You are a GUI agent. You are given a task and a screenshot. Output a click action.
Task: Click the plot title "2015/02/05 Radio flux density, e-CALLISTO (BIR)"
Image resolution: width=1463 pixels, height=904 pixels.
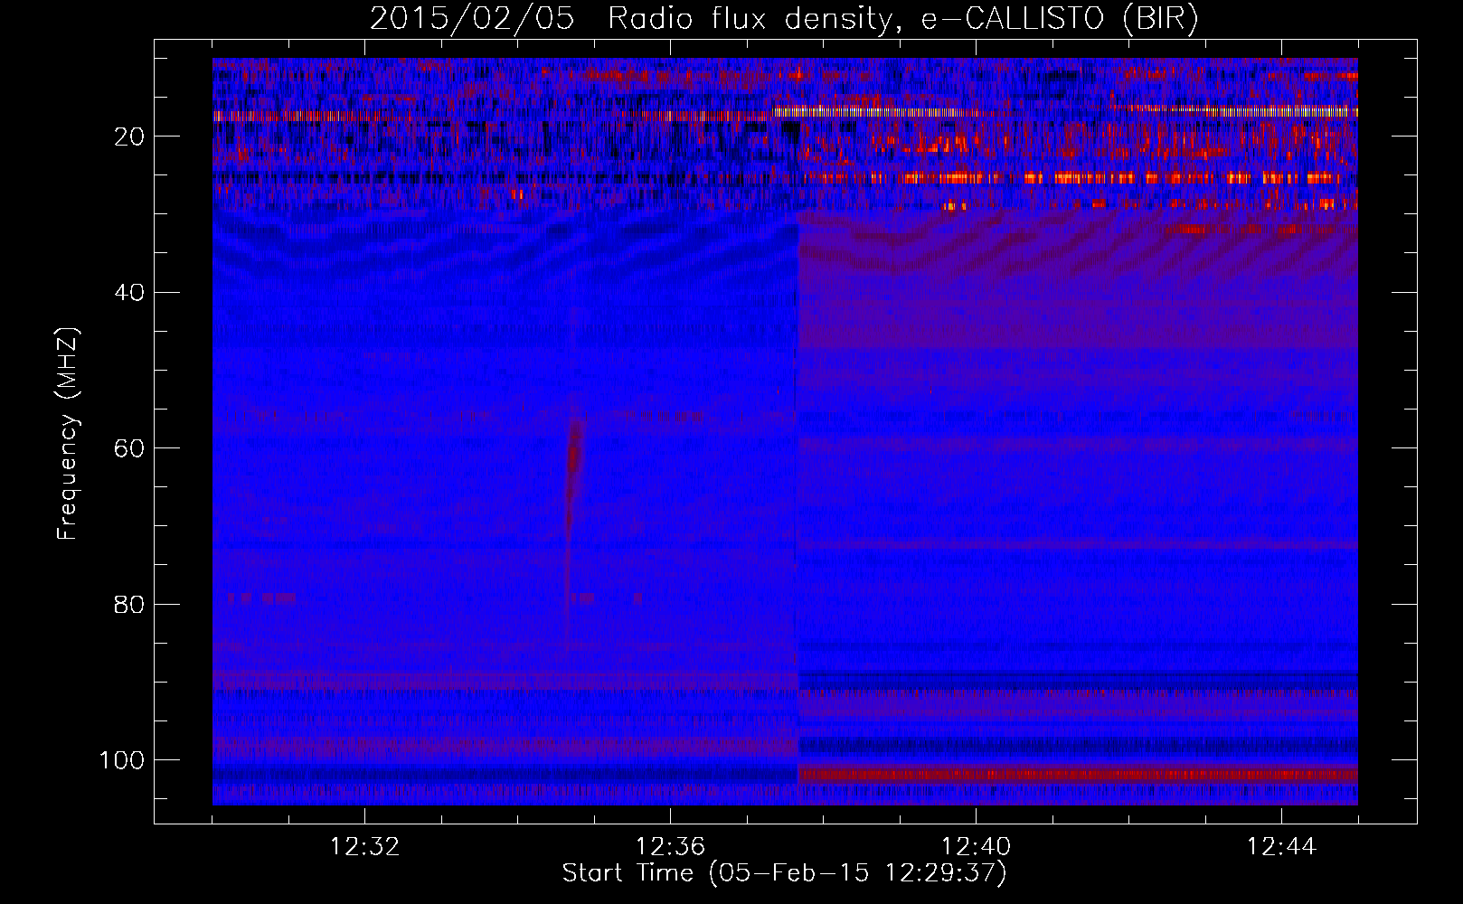click(x=784, y=18)
